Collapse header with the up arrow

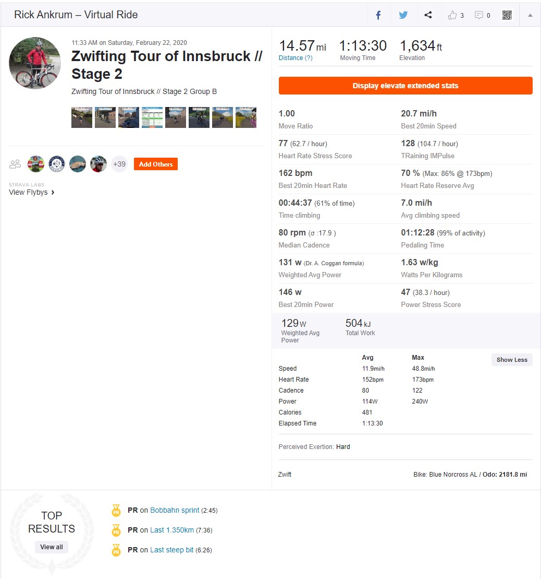click(x=530, y=15)
